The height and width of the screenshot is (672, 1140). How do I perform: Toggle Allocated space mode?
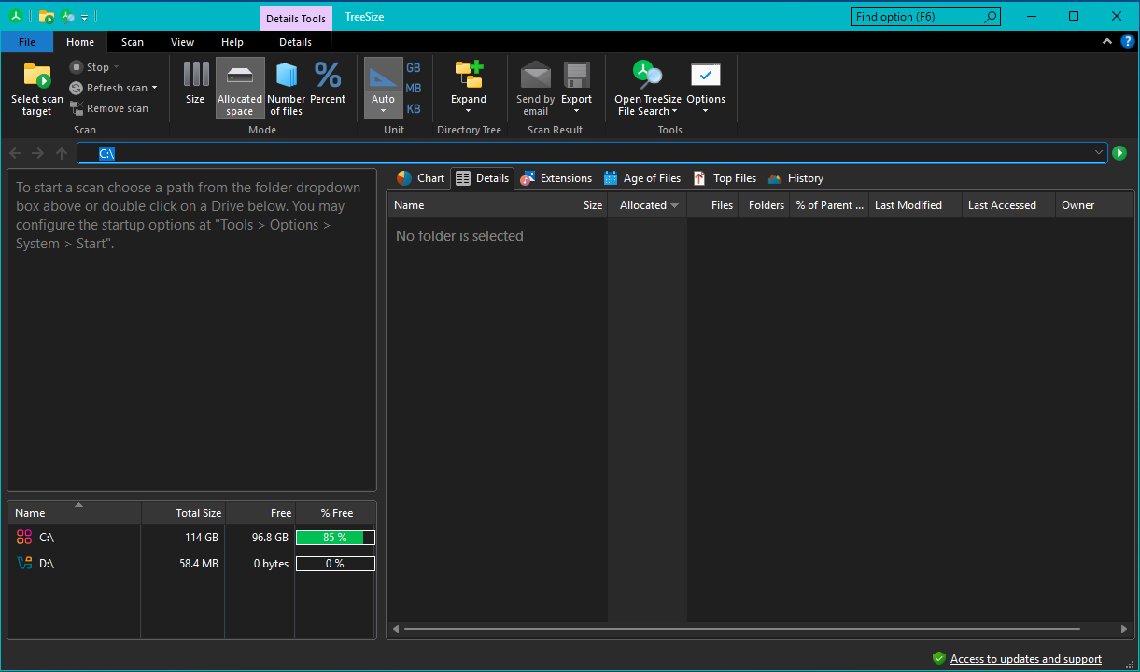coord(240,89)
